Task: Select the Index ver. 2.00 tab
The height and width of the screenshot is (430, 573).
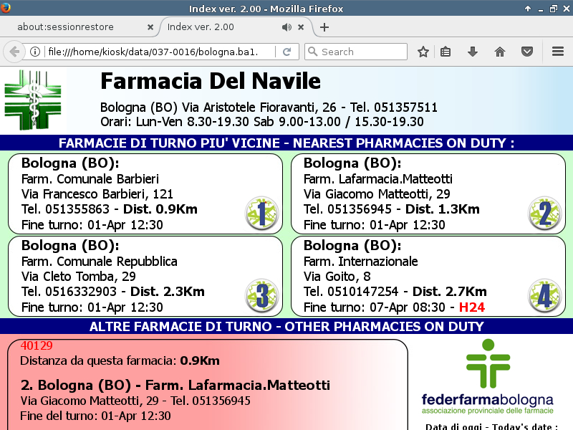Action: (x=215, y=27)
